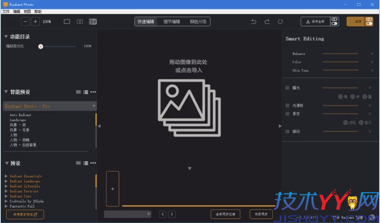This screenshot has width=380, height=223.
Task: Switch to the 快速编辑 tab
Action: (x=146, y=21)
